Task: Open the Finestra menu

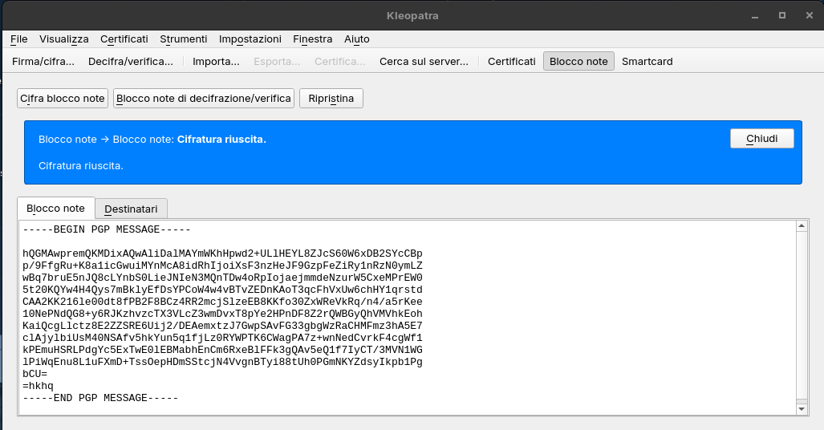Action: point(313,39)
